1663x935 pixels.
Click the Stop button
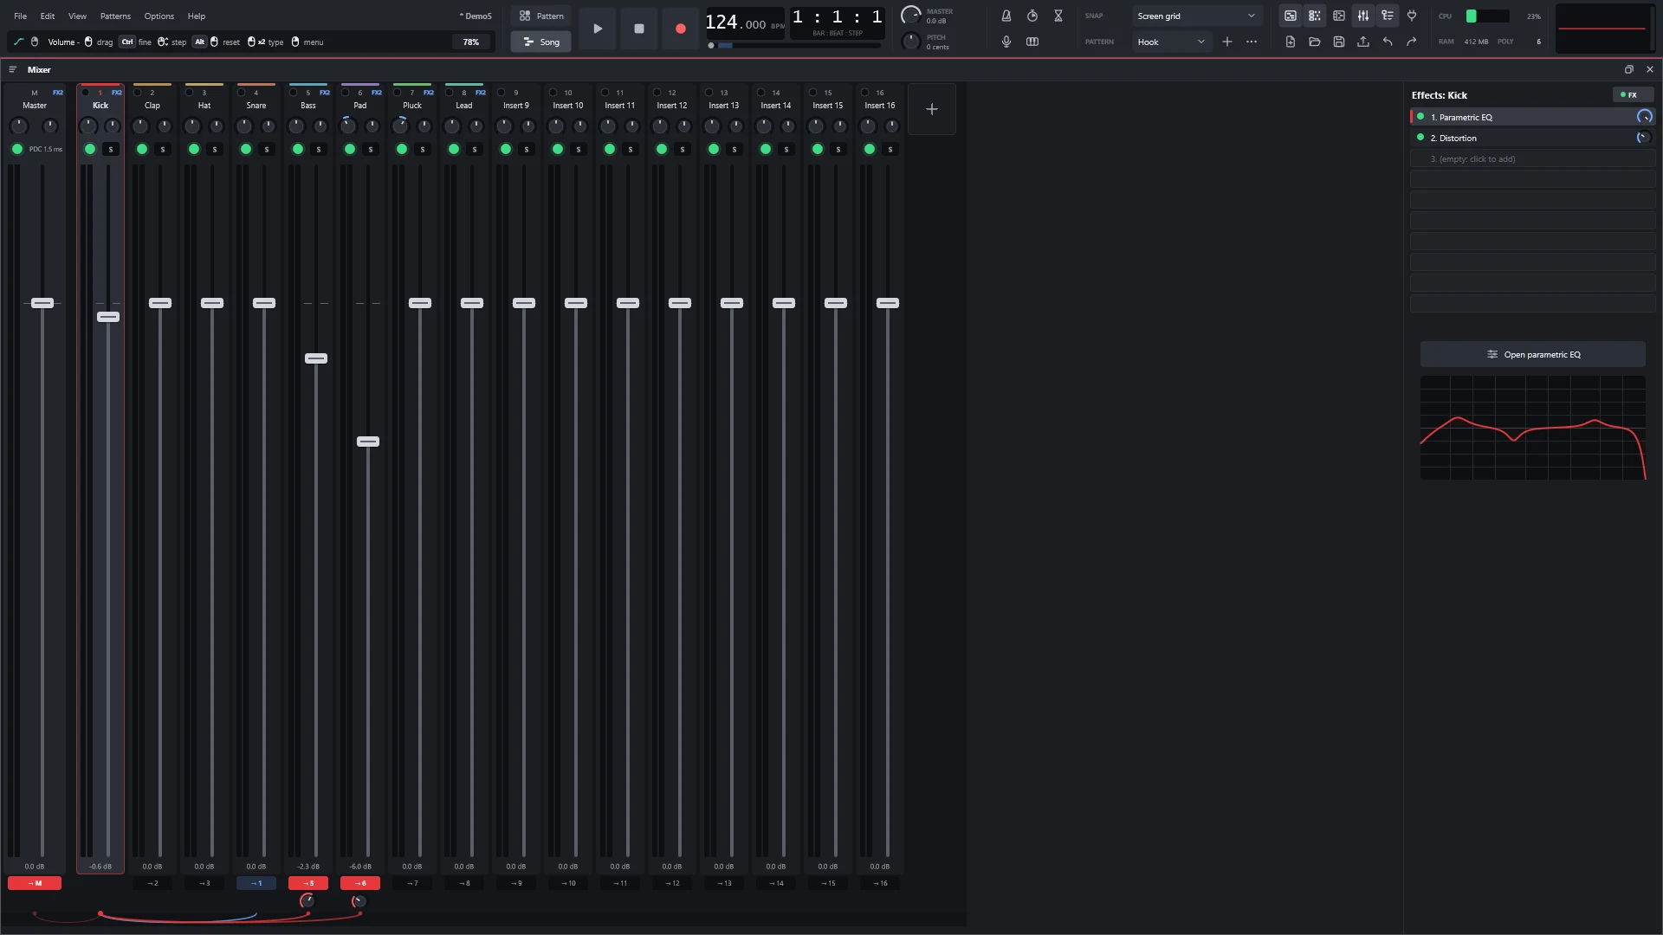(639, 29)
